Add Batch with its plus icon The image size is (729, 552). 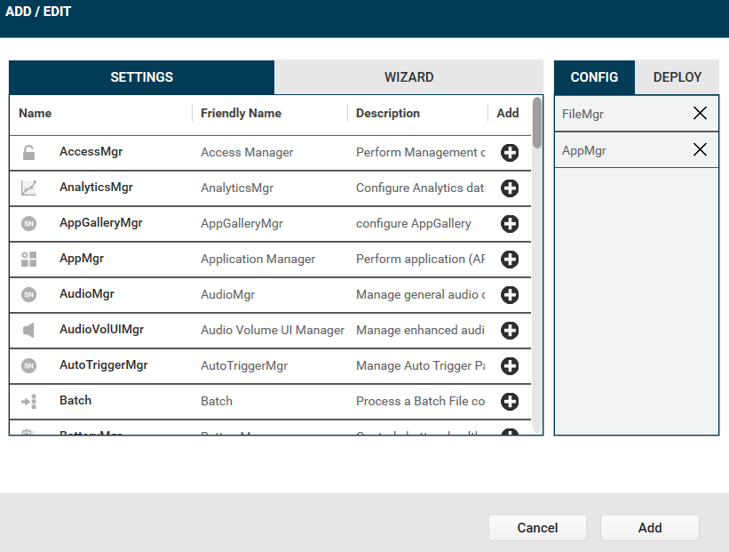coord(510,401)
